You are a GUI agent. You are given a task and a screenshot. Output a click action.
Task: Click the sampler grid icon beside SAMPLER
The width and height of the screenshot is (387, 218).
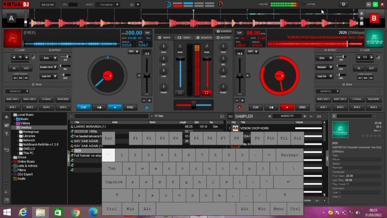(x=230, y=116)
